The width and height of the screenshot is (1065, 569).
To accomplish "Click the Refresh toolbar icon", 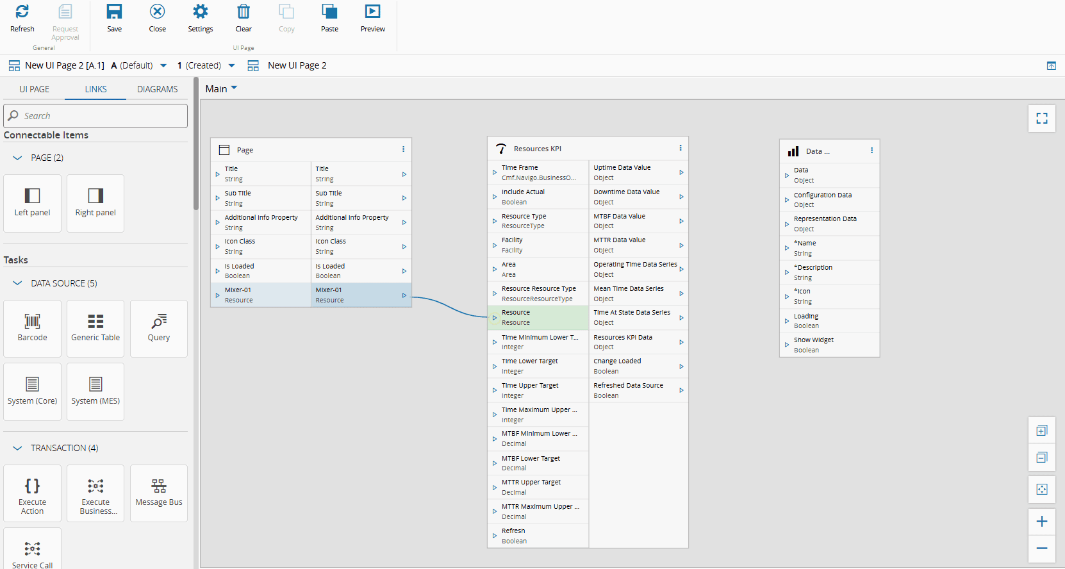I will 22,12.
